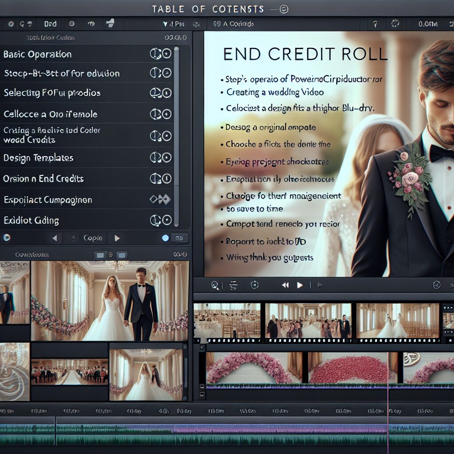Click the round icon at the preview controls' right end
This screenshot has height=454, width=454.
tap(437, 285)
